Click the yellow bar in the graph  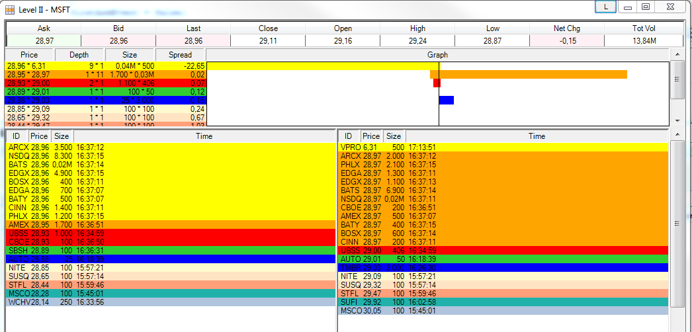tap(323, 66)
